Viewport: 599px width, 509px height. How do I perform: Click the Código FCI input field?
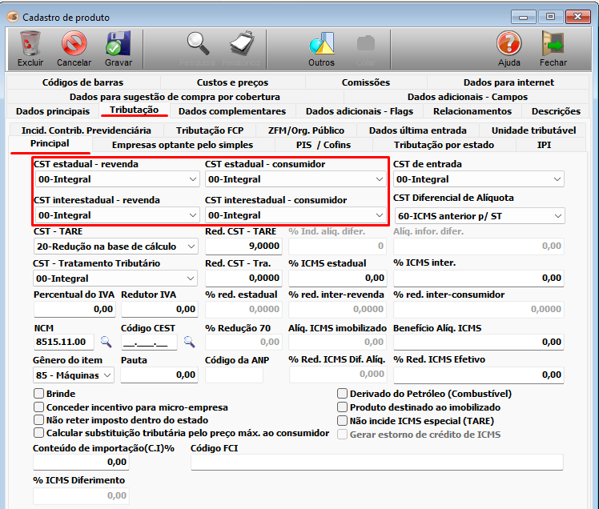[376, 462]
